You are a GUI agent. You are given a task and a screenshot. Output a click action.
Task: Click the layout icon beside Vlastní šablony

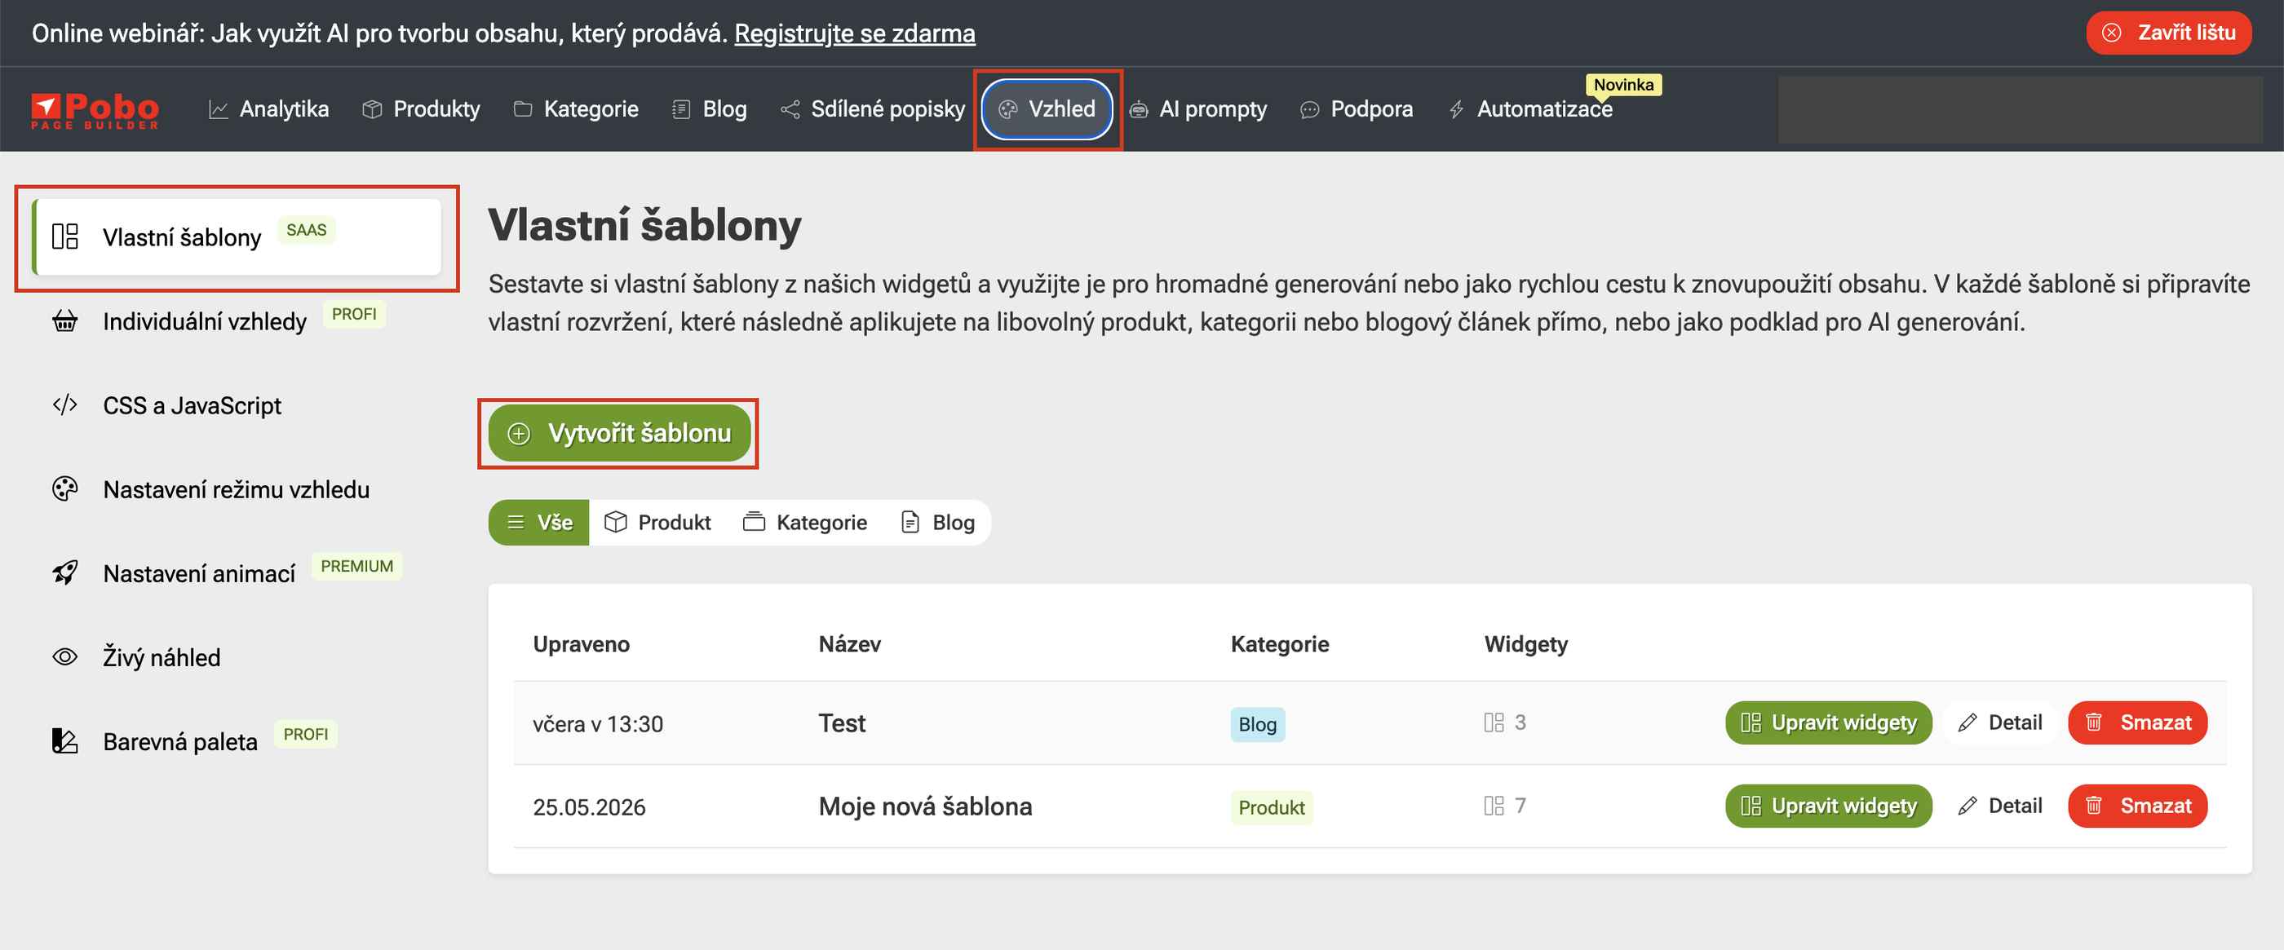[64, 236]
